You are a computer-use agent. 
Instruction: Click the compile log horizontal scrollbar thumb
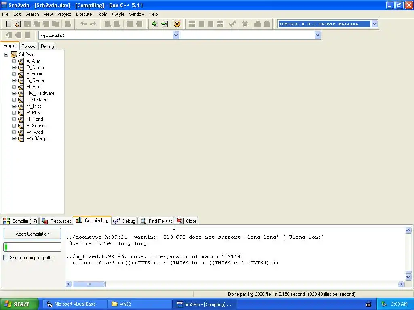89,284
